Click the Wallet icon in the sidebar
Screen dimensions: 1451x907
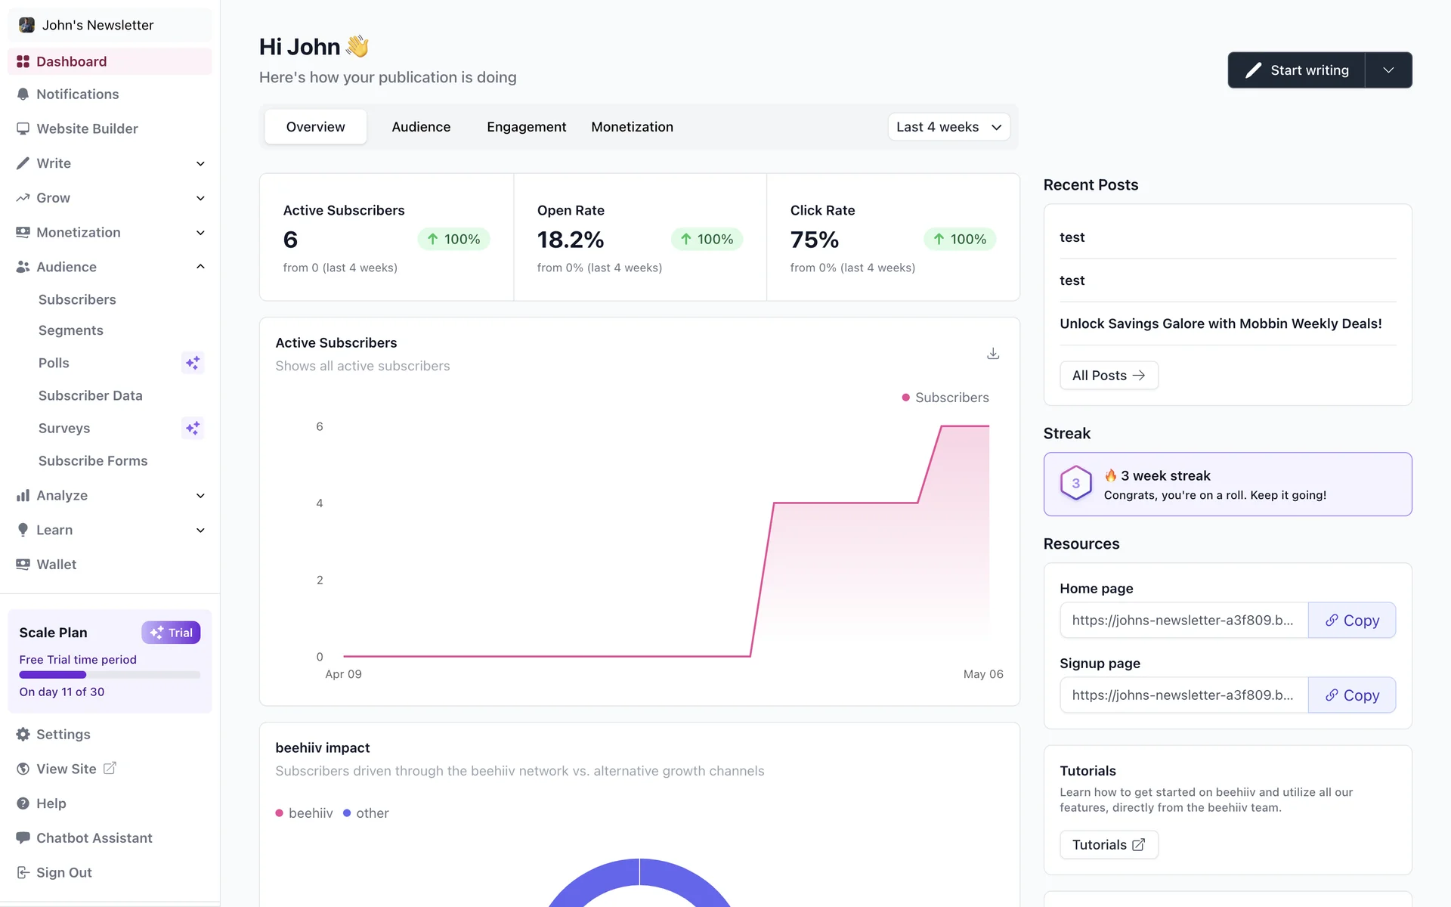(23, 565)
